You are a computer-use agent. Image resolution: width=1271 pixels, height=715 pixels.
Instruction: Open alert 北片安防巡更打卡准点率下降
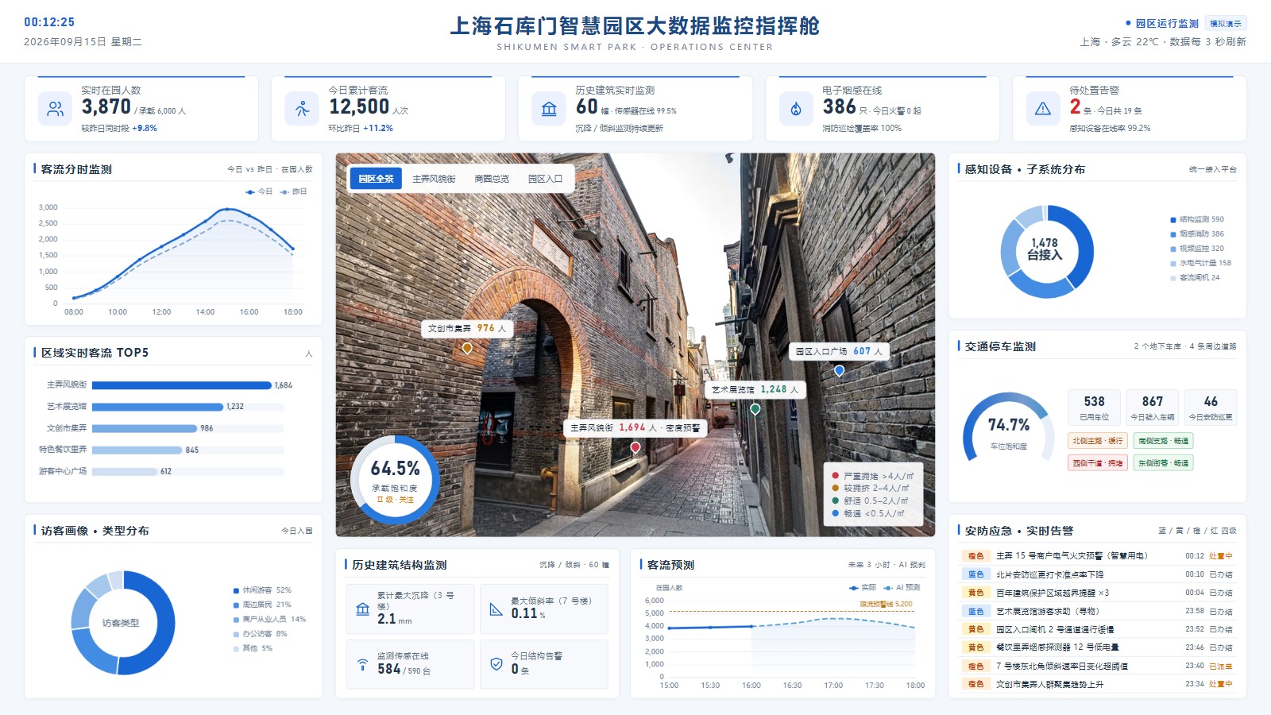pos(1097,574)
